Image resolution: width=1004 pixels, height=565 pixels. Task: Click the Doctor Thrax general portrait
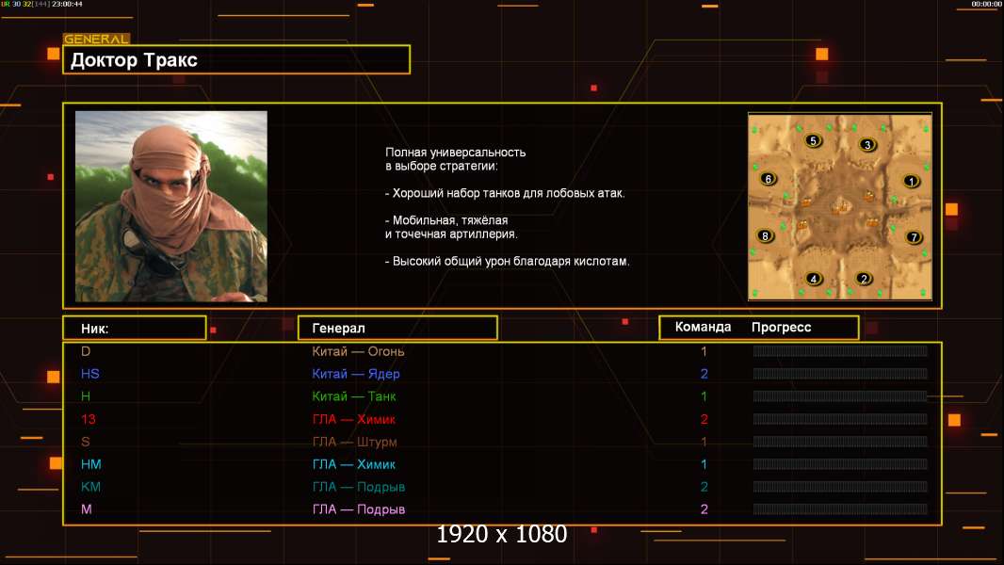click(x=171, y=206)
